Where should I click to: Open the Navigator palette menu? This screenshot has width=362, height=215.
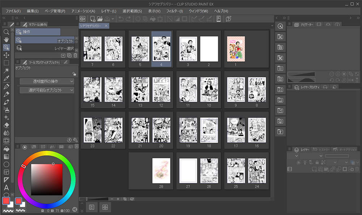point(289,24)
